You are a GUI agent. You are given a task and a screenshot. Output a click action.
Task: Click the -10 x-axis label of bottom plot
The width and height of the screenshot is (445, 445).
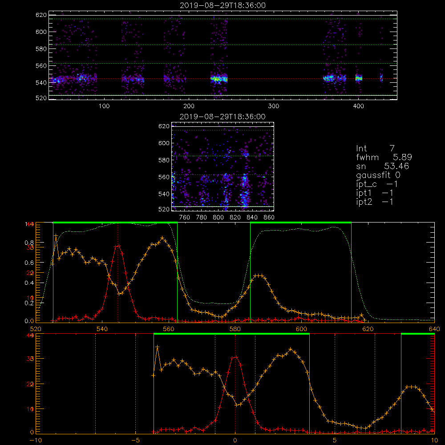[36, 440]
